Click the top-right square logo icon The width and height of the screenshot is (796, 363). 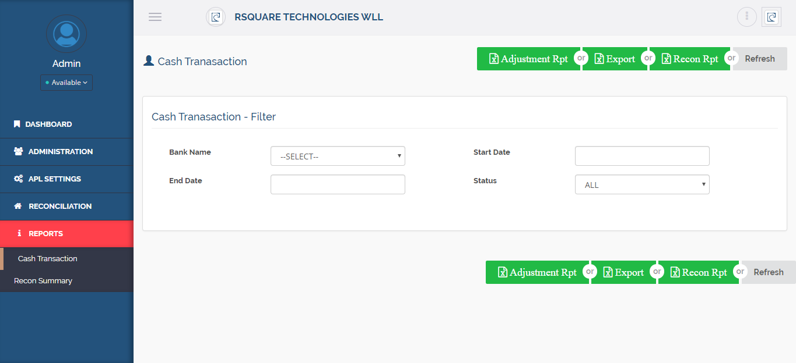[x=772, y=17]
